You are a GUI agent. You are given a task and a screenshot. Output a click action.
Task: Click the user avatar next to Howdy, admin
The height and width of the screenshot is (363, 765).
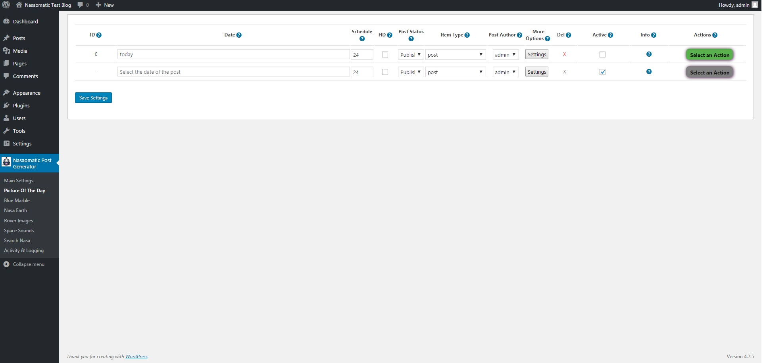pos(755,5)
